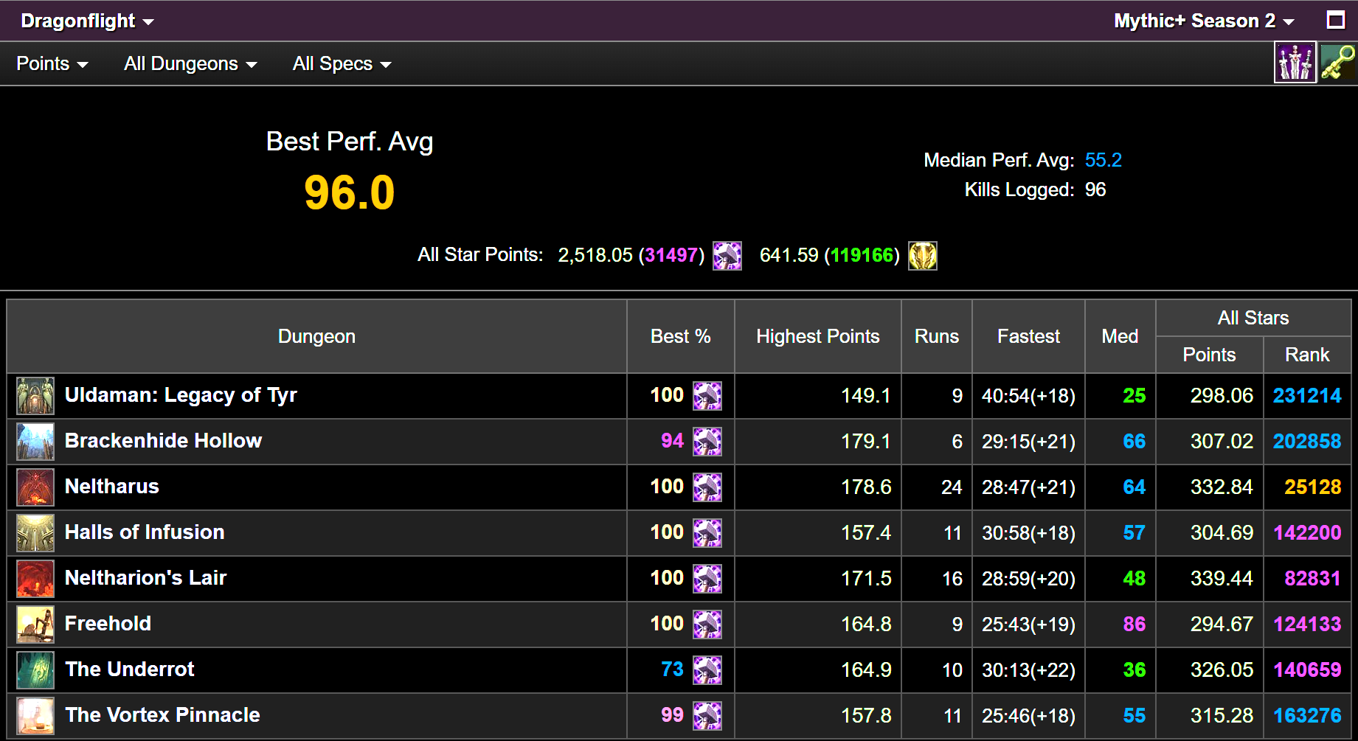
Task: Click spec icon in Freehold Best % cell
Action: tap(707, 625)
